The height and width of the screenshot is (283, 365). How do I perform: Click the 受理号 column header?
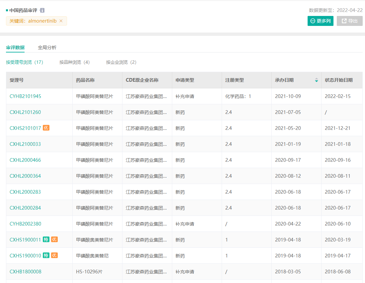[x=17, y=80]
